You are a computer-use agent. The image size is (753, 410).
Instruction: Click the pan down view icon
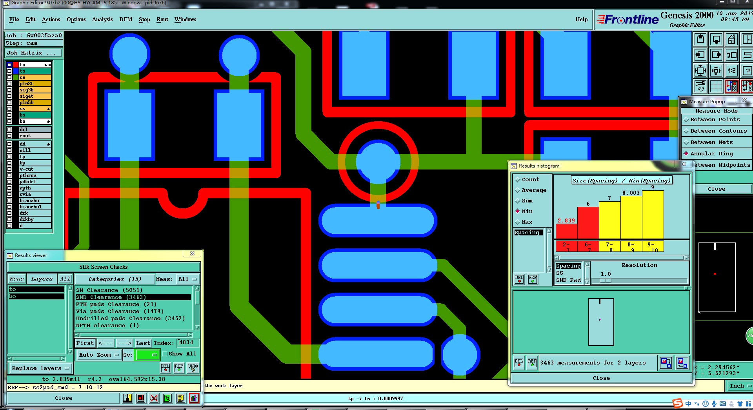[x=716, y=39]
